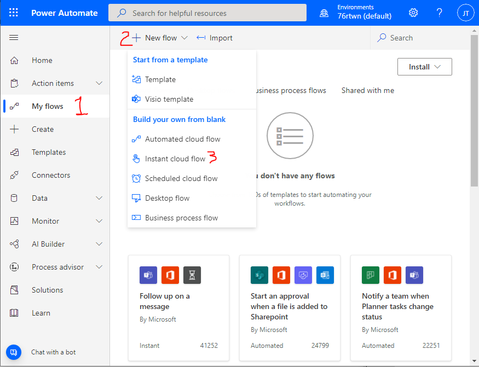Choose Instant cloud flow from menu
Image resolution: width=479 pixels, height=367 pixels.
pos(175,159)
